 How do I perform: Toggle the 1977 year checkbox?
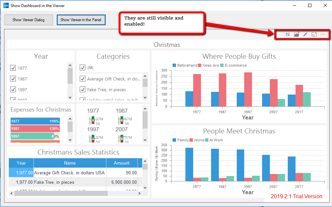[13, 68]
